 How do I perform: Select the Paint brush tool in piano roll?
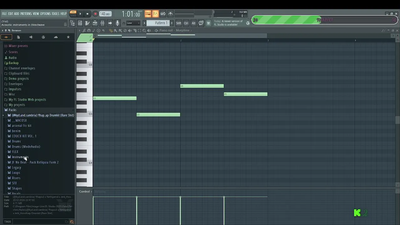coord(115,31)
